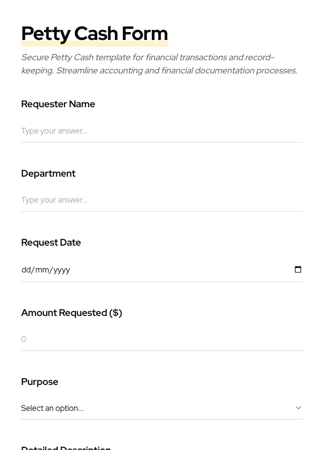Click the 'Department' field label
324x450 pixels.
point(48,174)
